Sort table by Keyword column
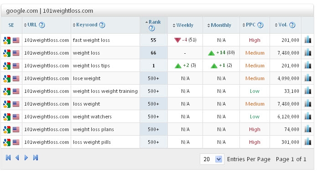The height and width of the screenshot is (173, 317). coord(85,25)
